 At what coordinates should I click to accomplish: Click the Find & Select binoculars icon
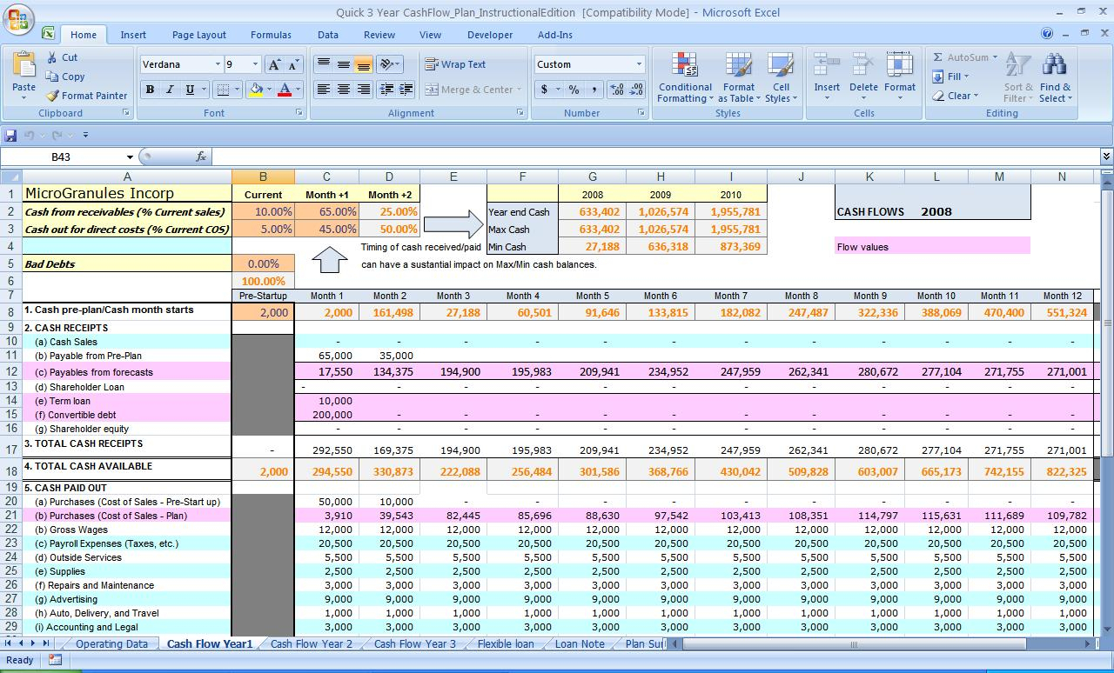pyautogui.click(x=1054, y=66)
